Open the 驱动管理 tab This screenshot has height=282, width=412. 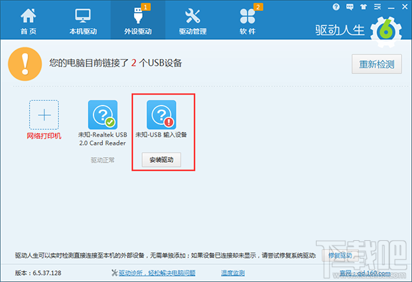click(192, 21)
